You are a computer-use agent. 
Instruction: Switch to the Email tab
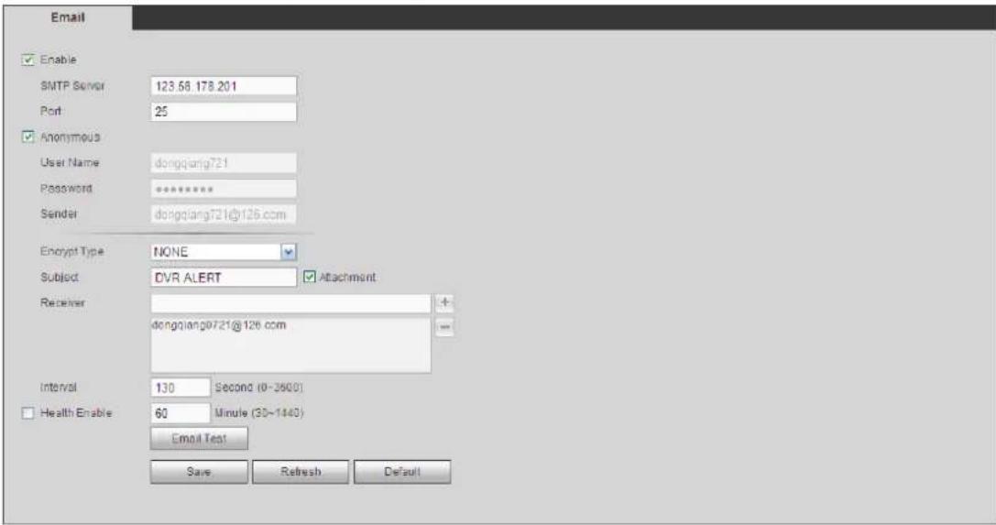pos(67,17)
